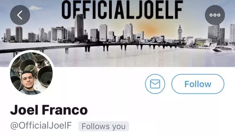Click the clock tower in the banner skyline
This screenshot has height=136, width=235.
coord(180,32)
